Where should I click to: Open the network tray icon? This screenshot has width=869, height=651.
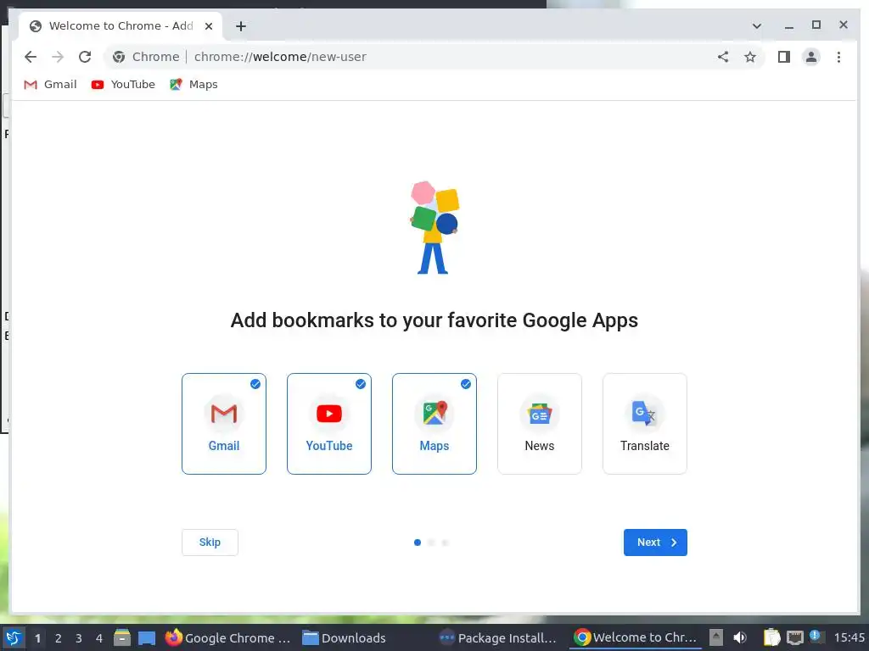(x=794, y=637)
